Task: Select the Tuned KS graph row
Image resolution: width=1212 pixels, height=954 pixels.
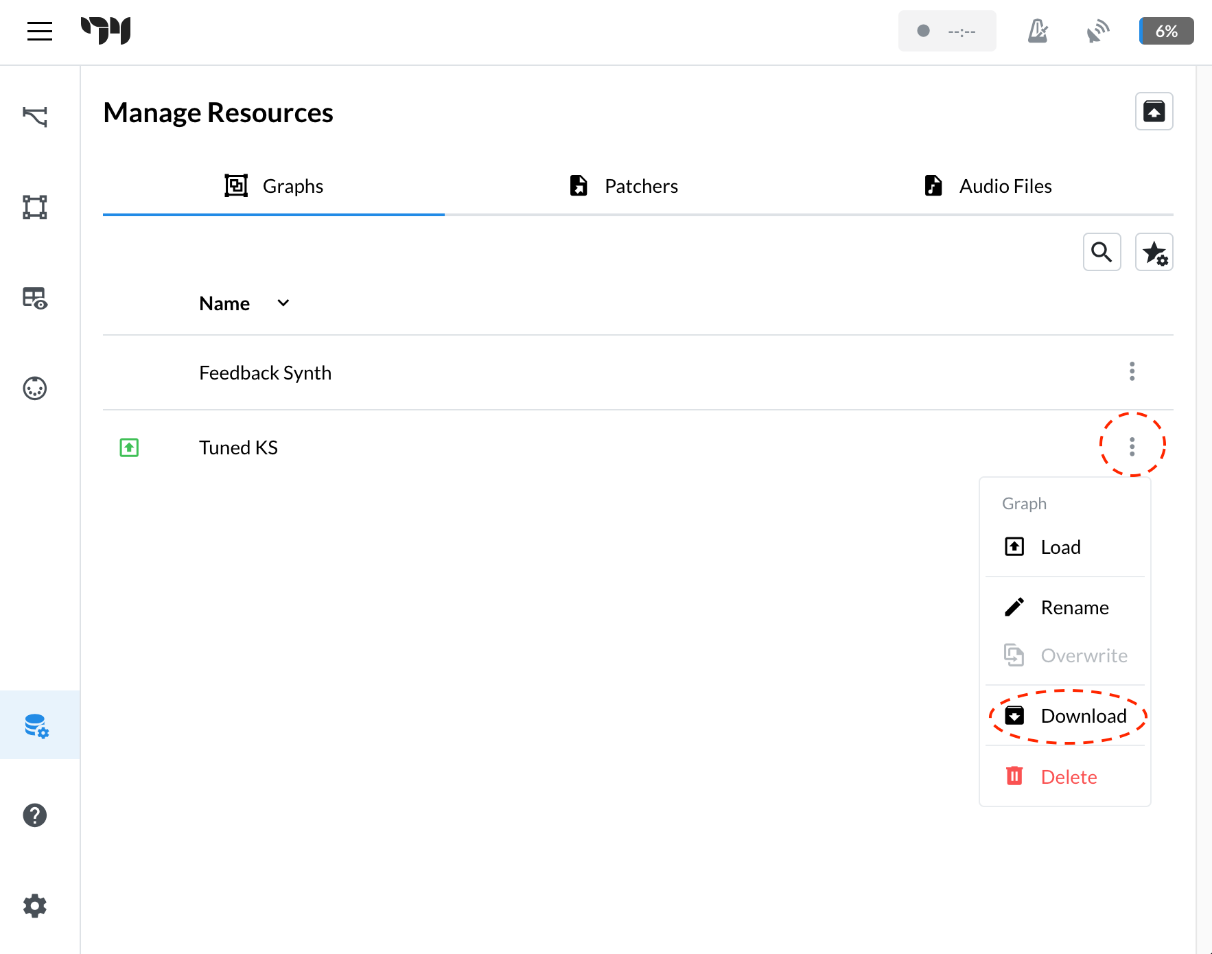Action: 638,447
